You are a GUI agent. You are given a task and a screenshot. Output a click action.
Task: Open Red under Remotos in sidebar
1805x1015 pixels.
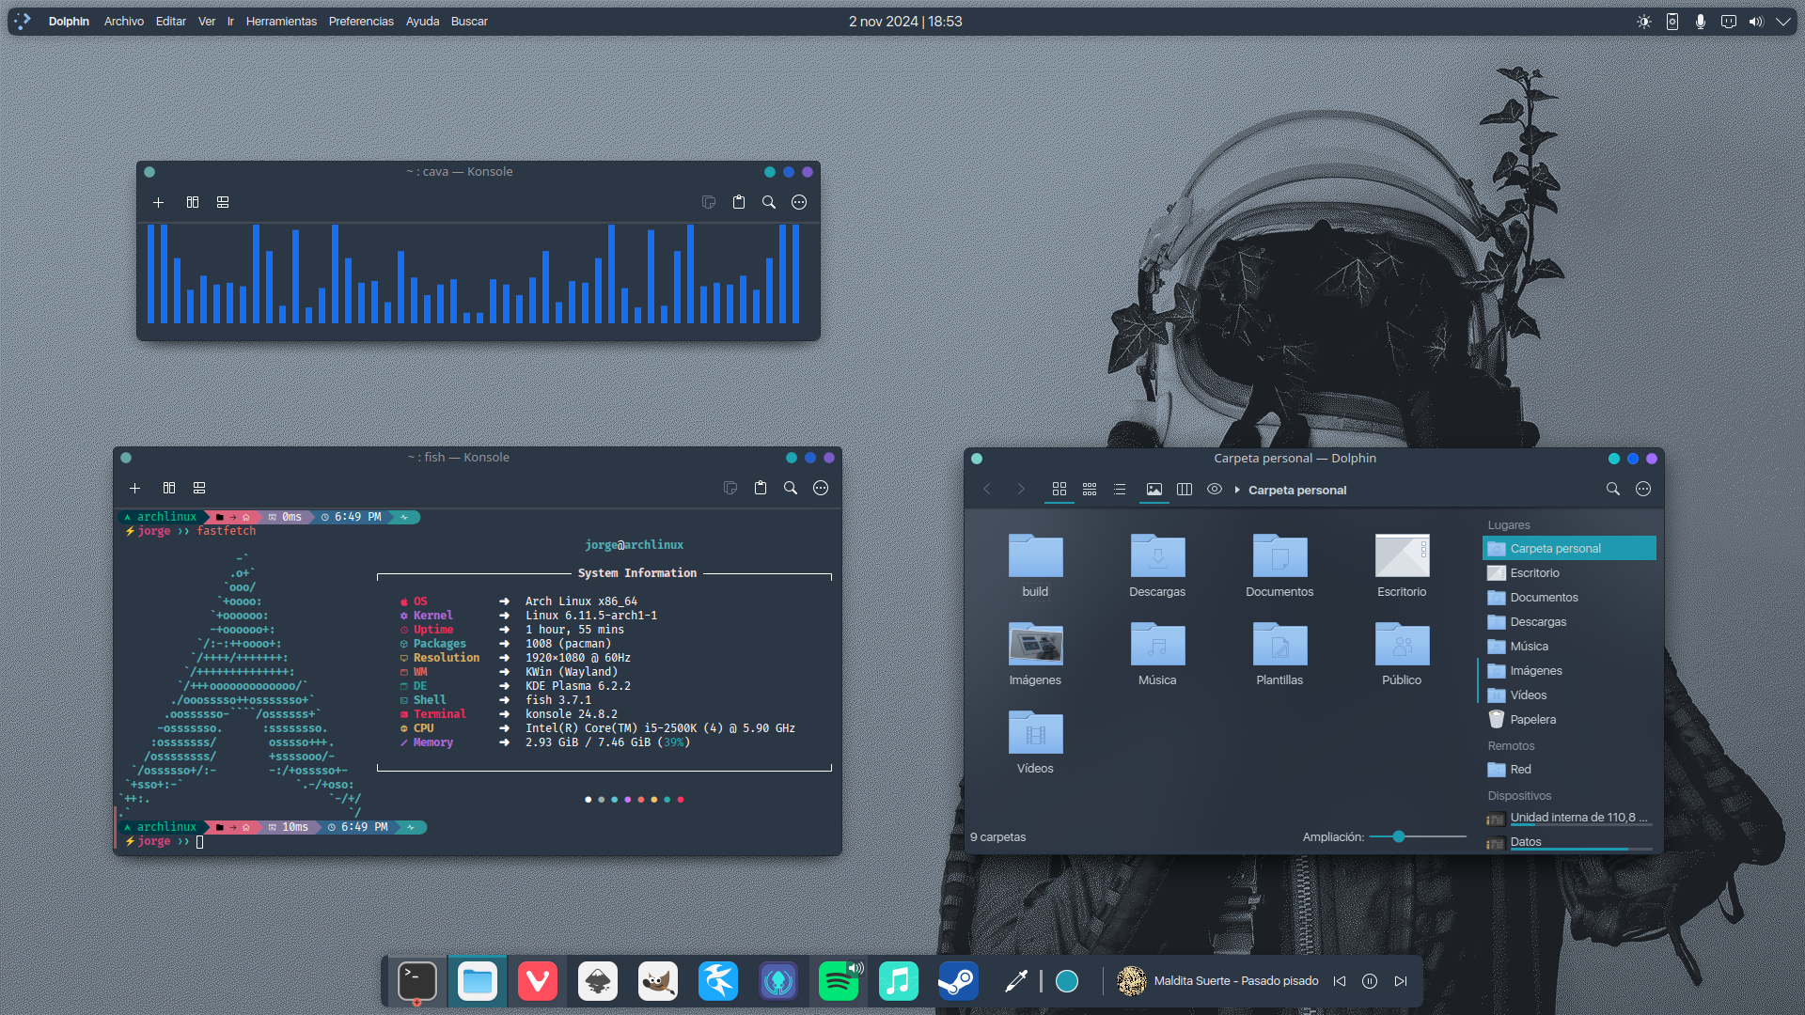pyautogui.click(x=1569, y=769)
